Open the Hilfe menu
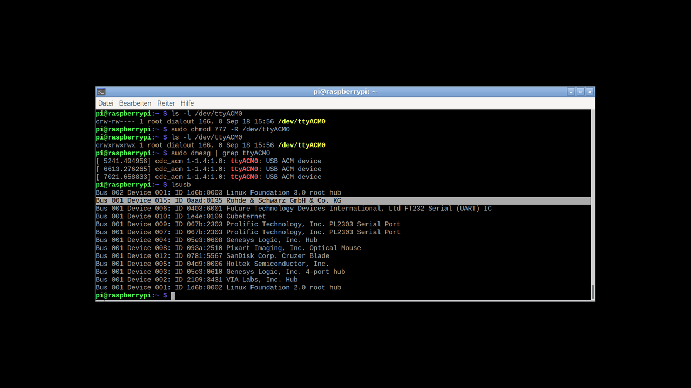Viewport: 691px width, 388px height. (x=187, y=103)
